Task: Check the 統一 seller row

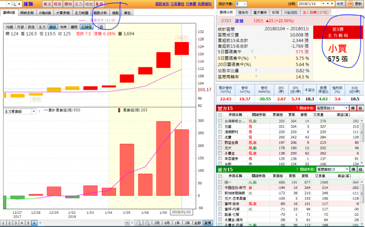Action: 220,182
